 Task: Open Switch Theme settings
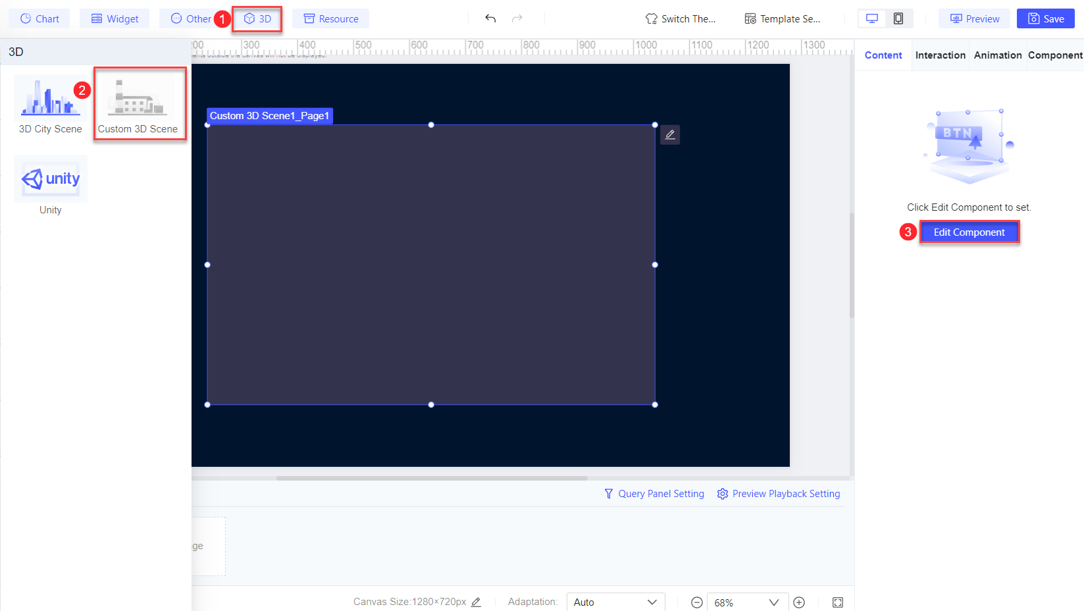tap(681, 18)
